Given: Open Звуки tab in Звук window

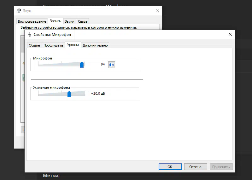Looking at the screenshot, I should [69, 21].
